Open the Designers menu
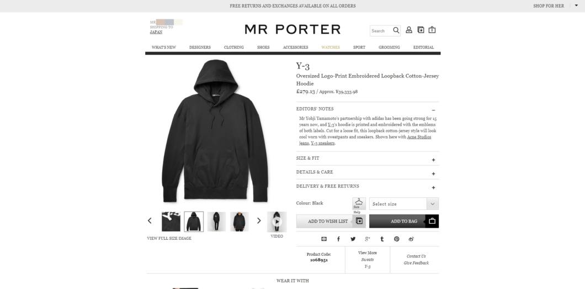585x289 pixels. tap(200, 48)
